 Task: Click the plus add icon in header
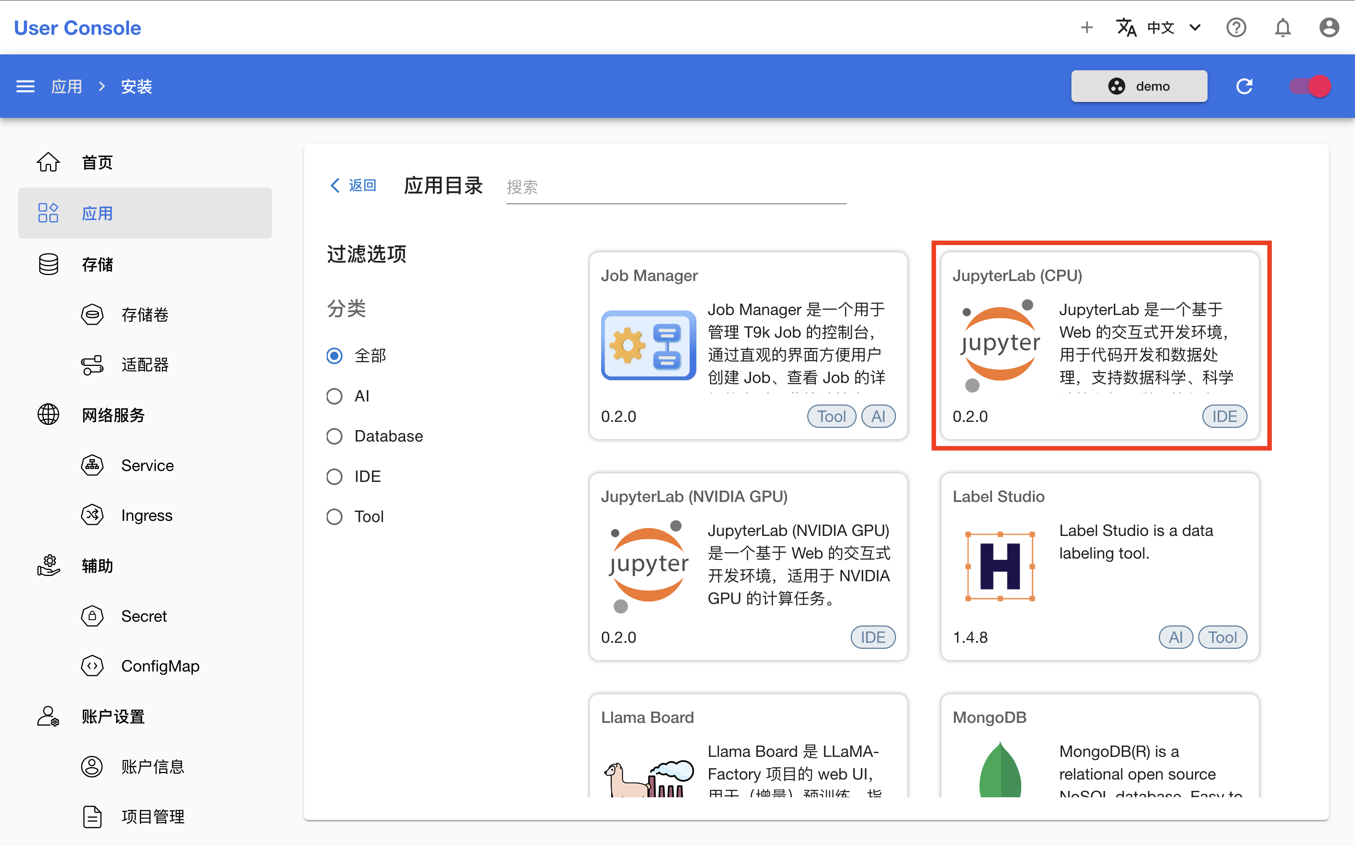[x=1086, y=28]
